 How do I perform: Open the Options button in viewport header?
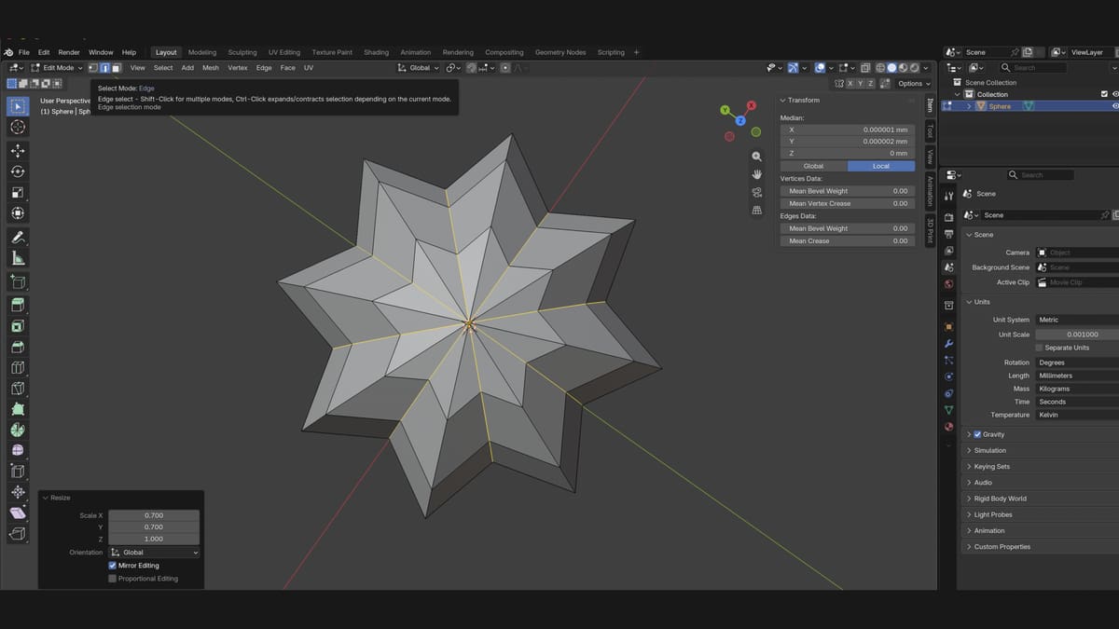point(913,84)
